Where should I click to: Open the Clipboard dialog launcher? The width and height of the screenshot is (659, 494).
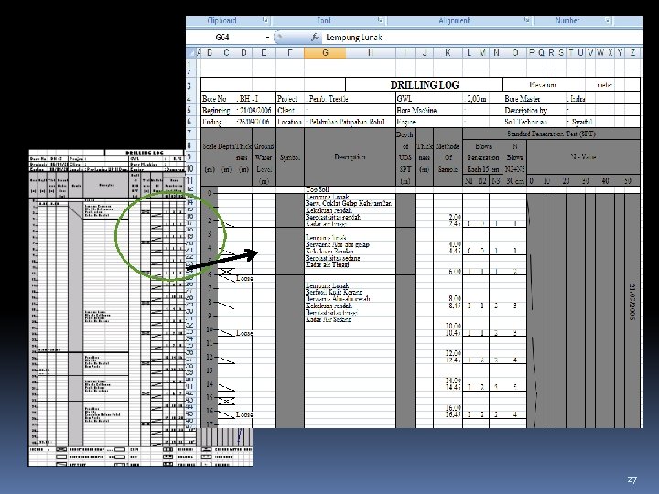[x=265, y=20]
